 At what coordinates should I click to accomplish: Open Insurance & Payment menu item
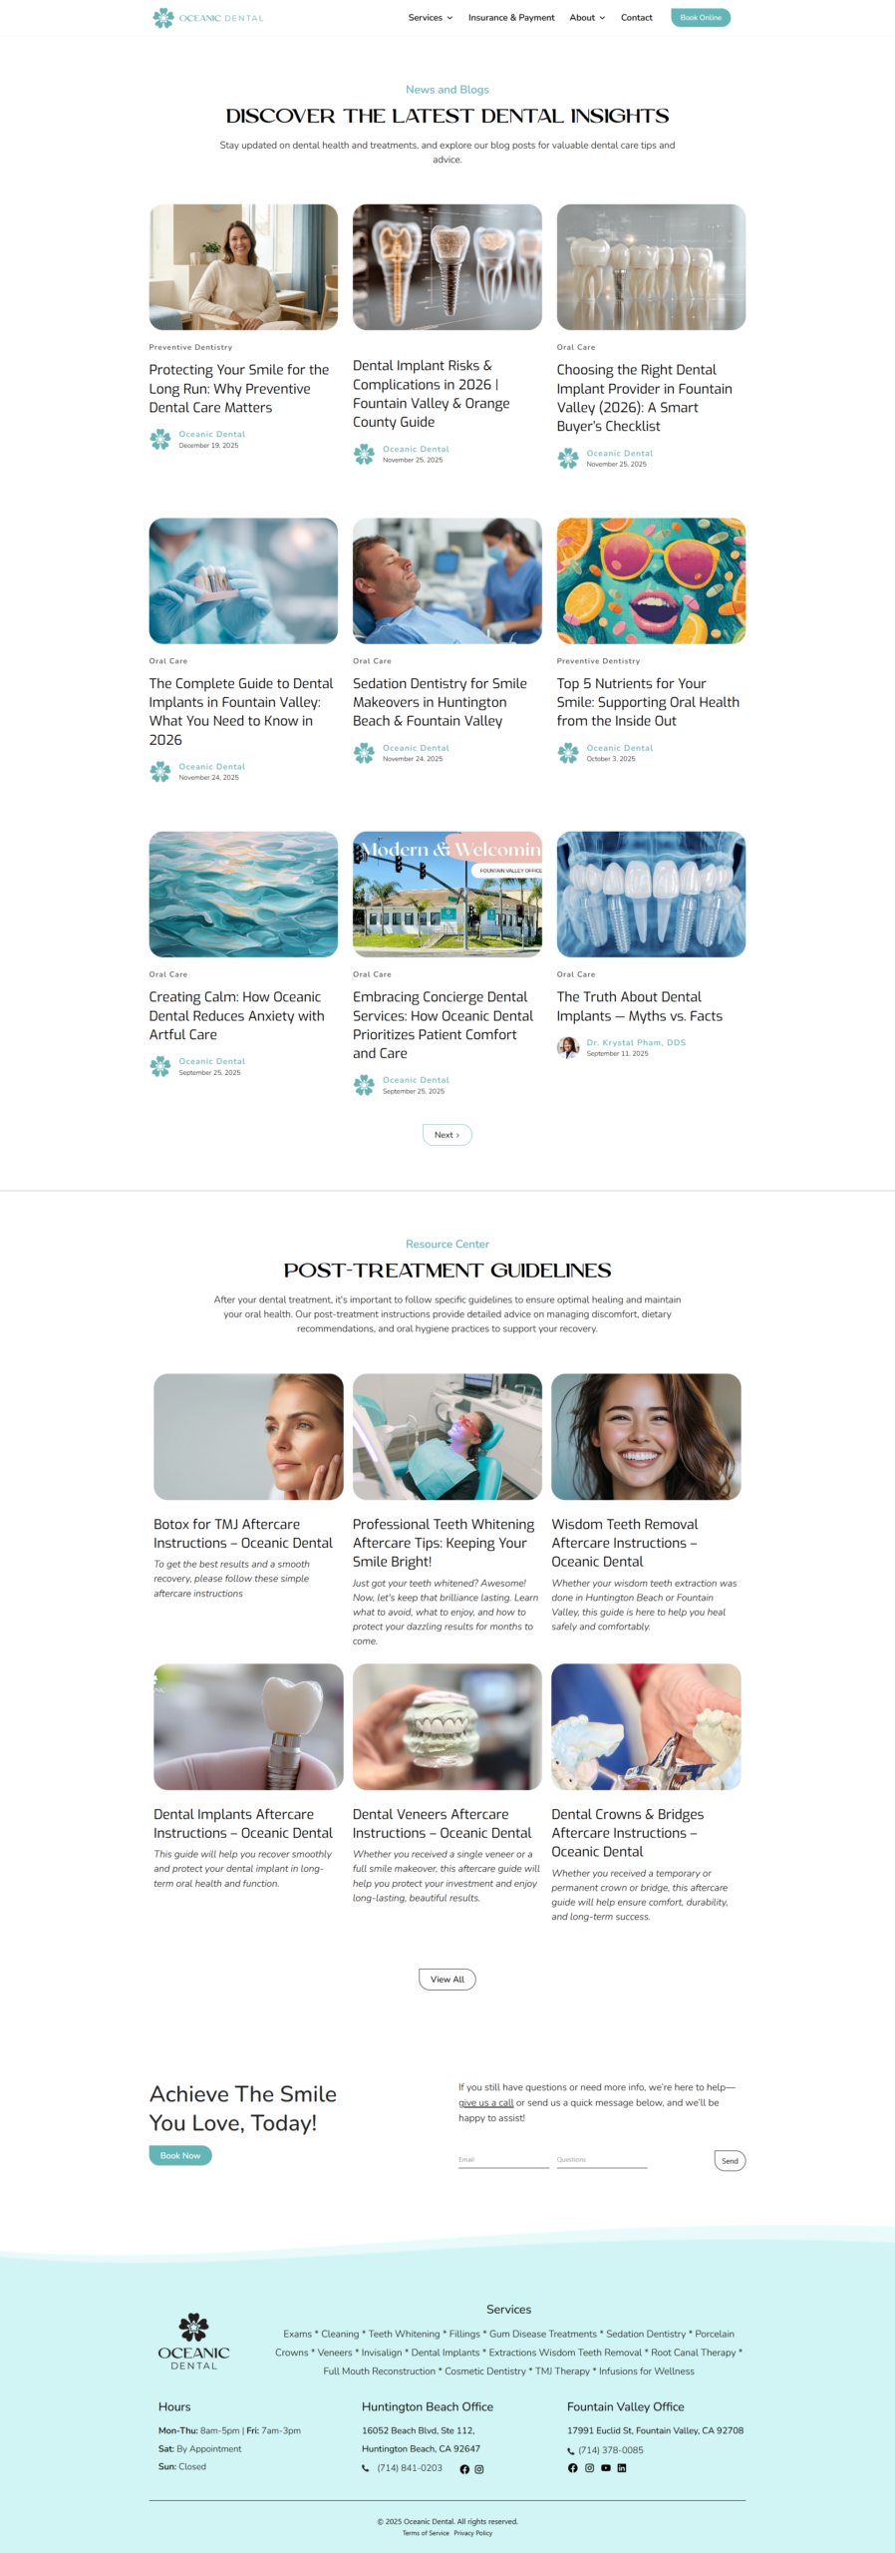coord(511,18)
